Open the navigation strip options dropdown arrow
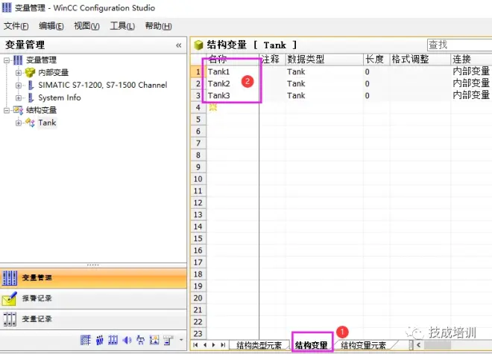This screenshot has width=492, height=354. (181, 340)
